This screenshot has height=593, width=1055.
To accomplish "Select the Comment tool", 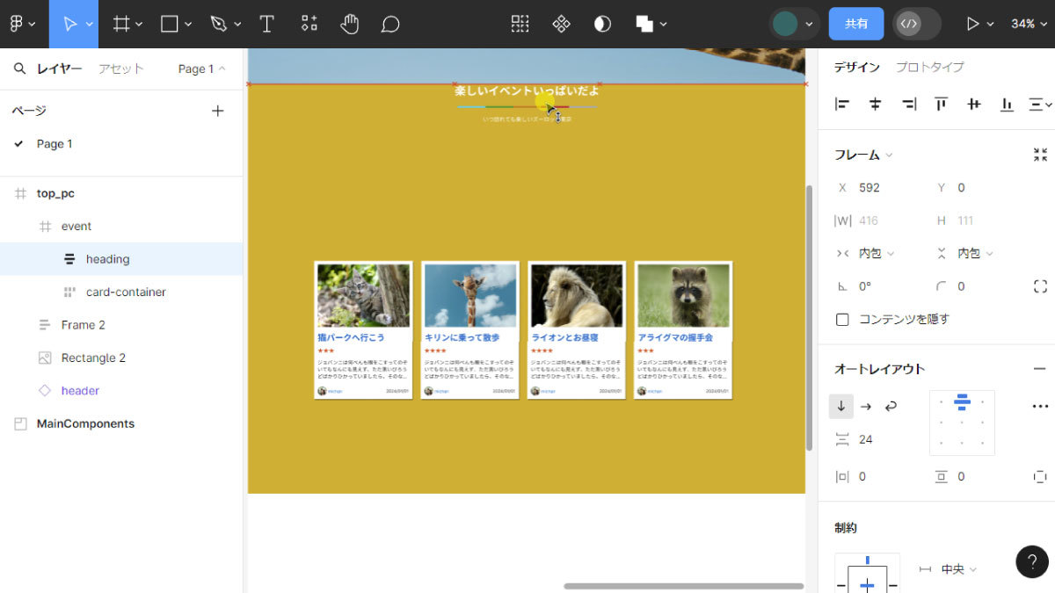I will pyautogui.click(x=390, y=24).
